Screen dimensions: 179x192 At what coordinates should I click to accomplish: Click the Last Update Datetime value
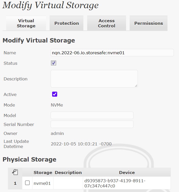pyautogui.click(x=81, y=144)
